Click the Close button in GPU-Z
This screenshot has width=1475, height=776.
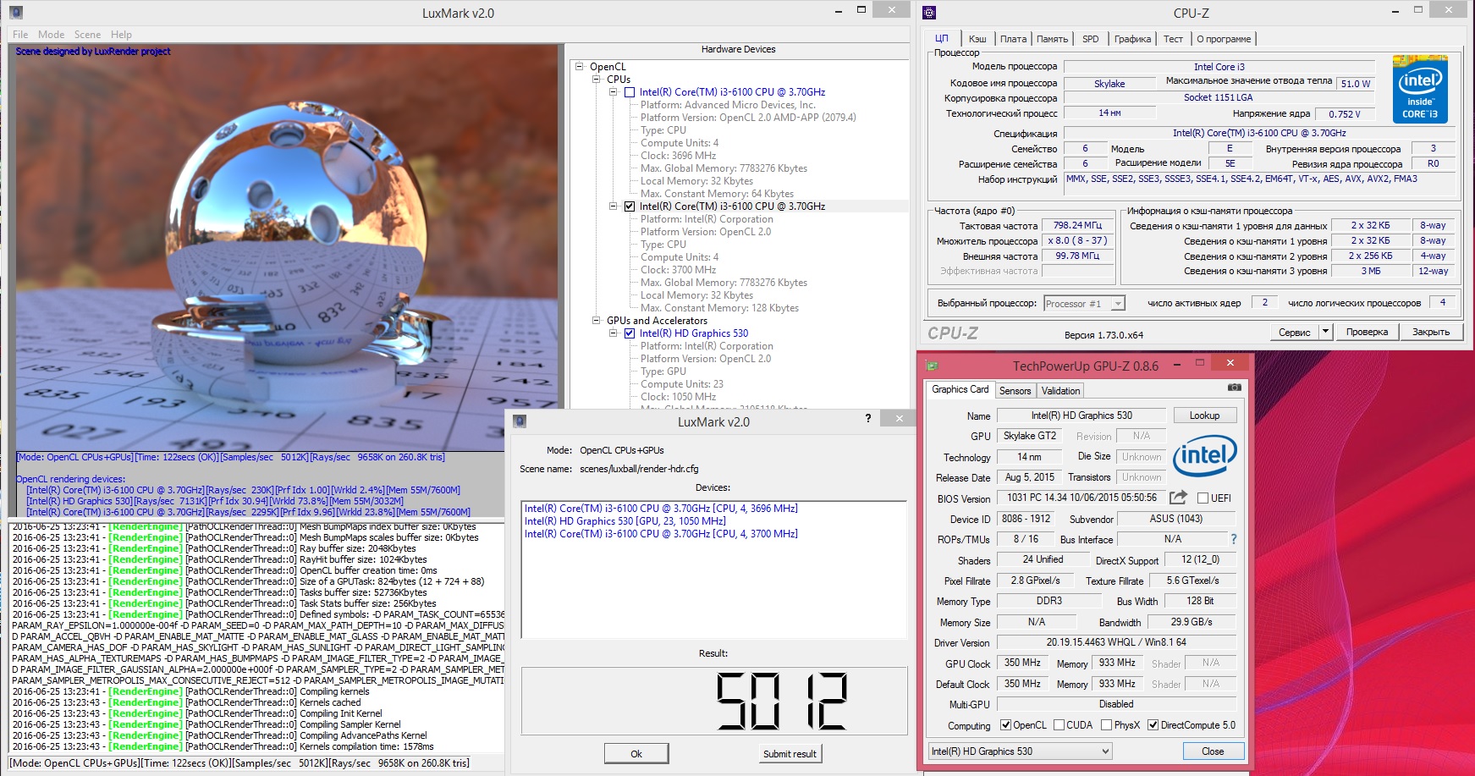click(x=1213, y=751)
